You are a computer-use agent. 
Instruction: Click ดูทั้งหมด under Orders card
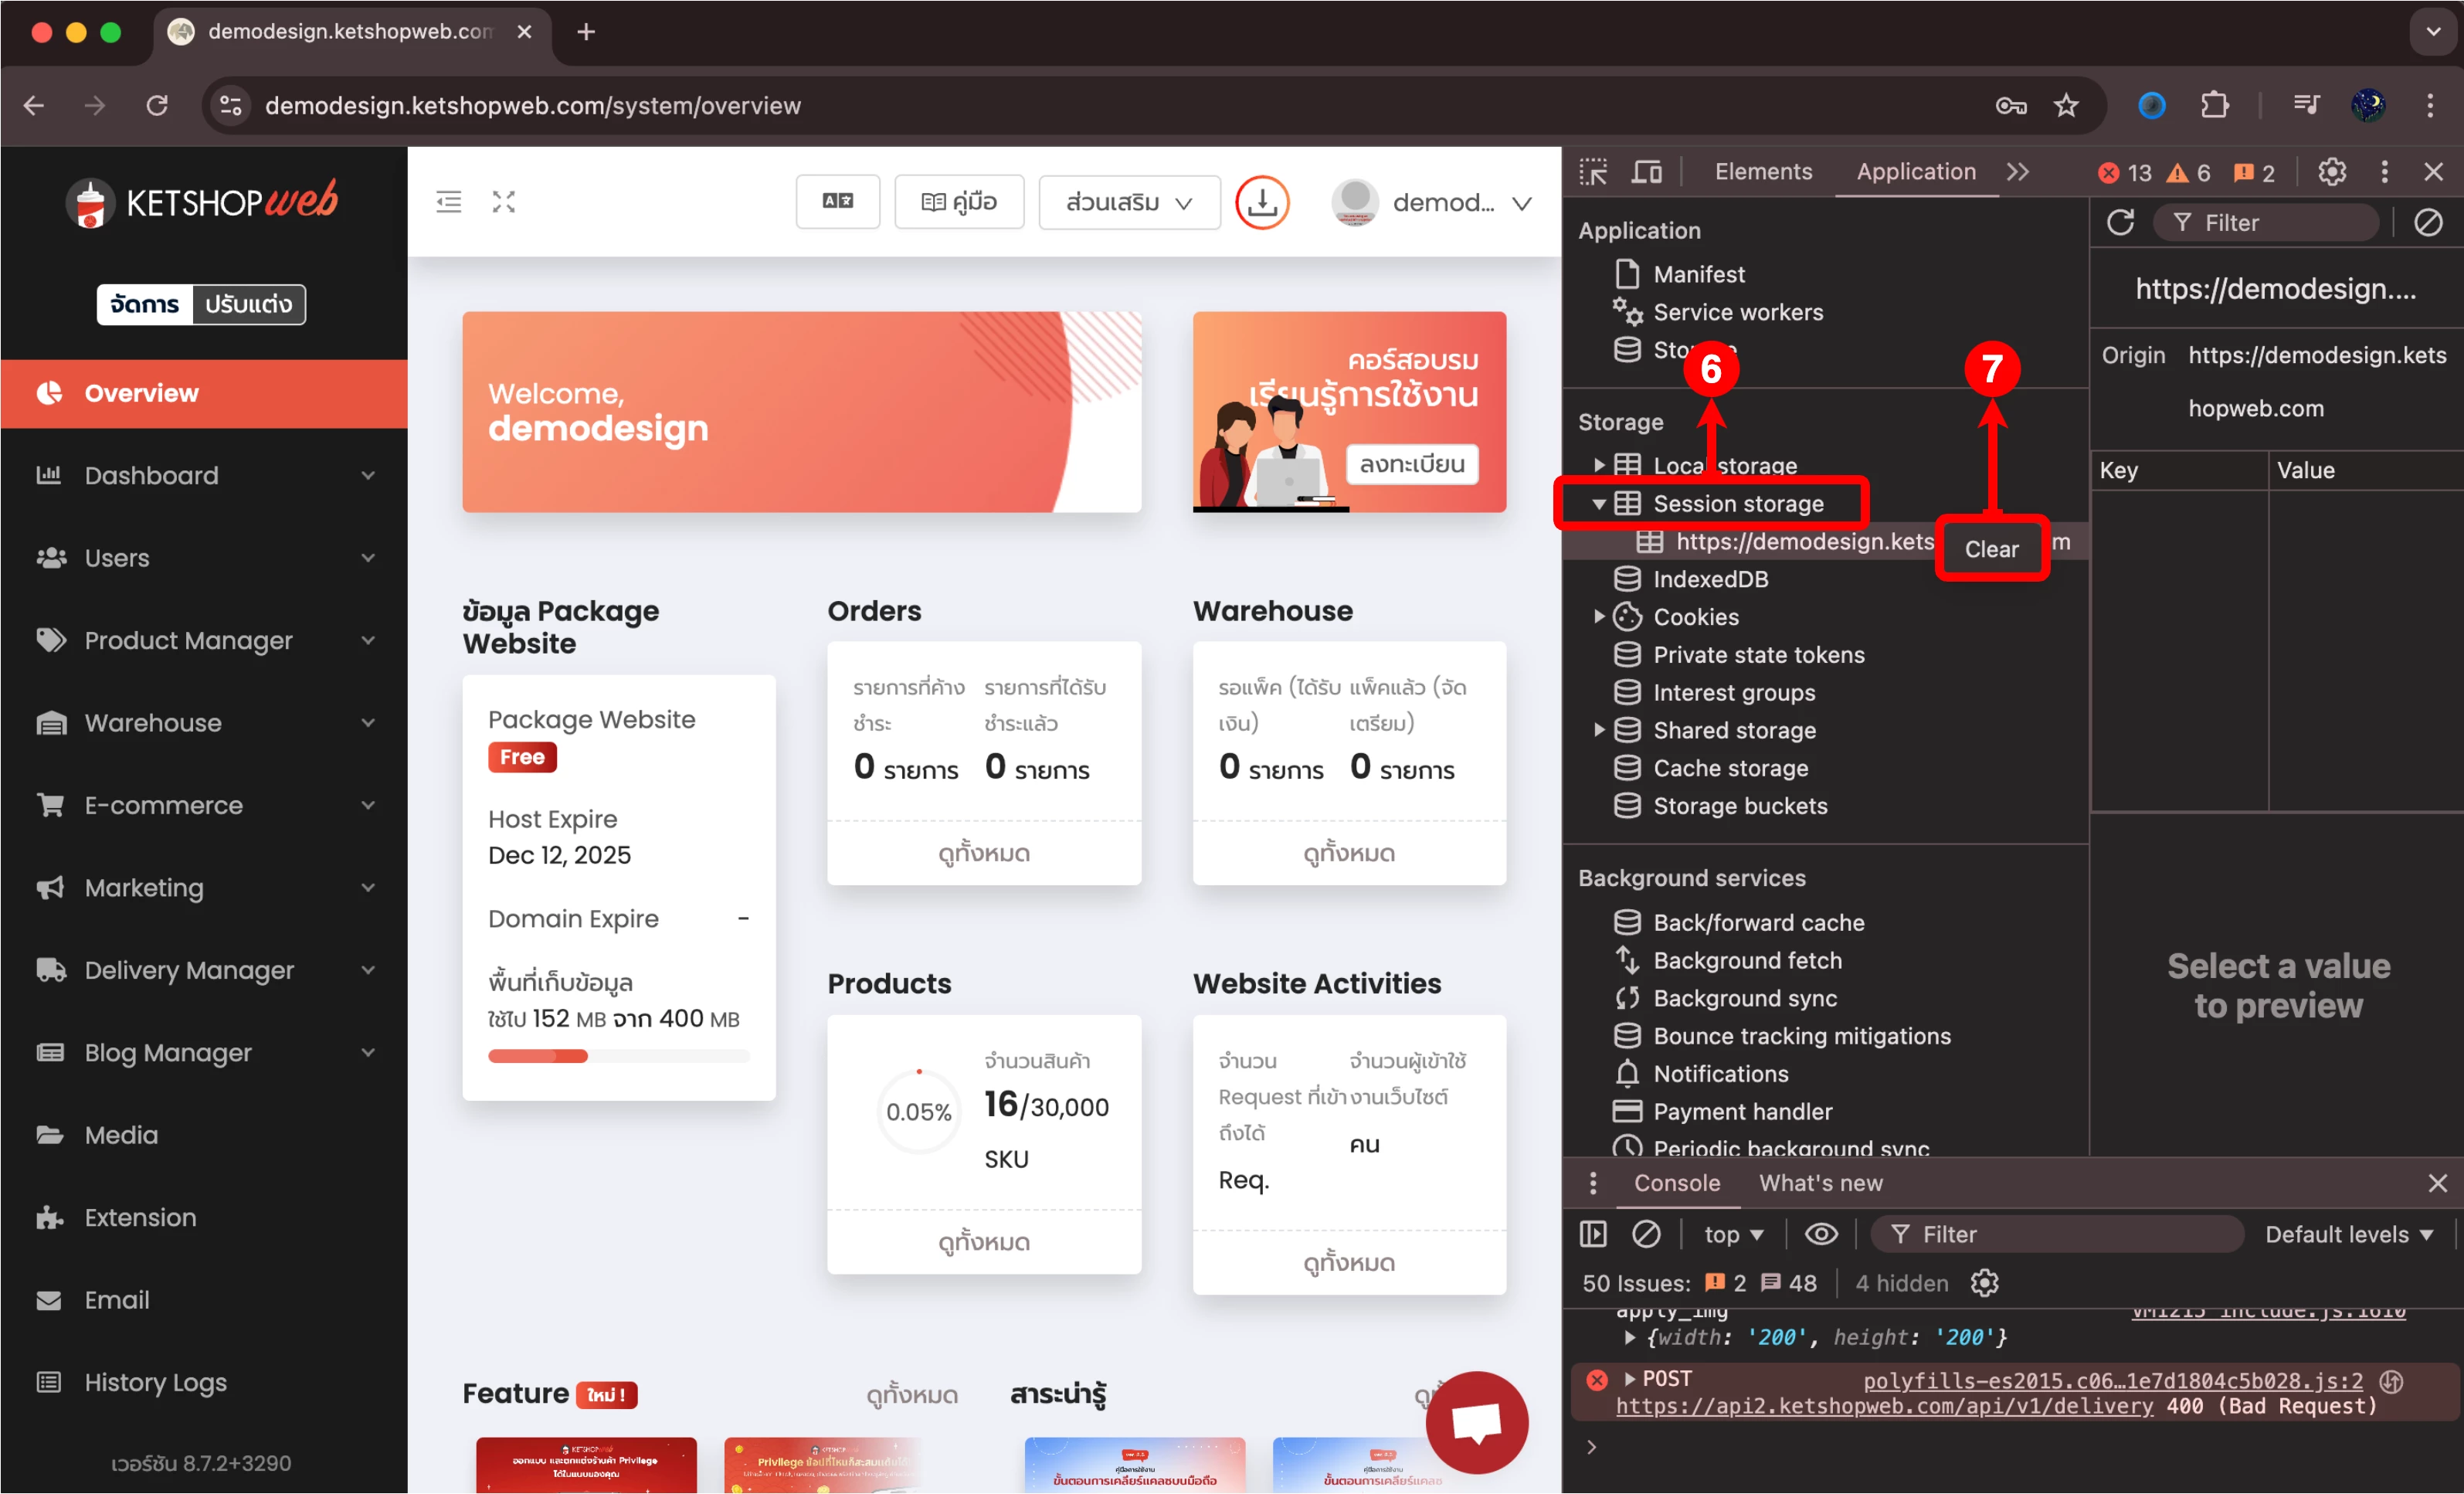point(984,853)
